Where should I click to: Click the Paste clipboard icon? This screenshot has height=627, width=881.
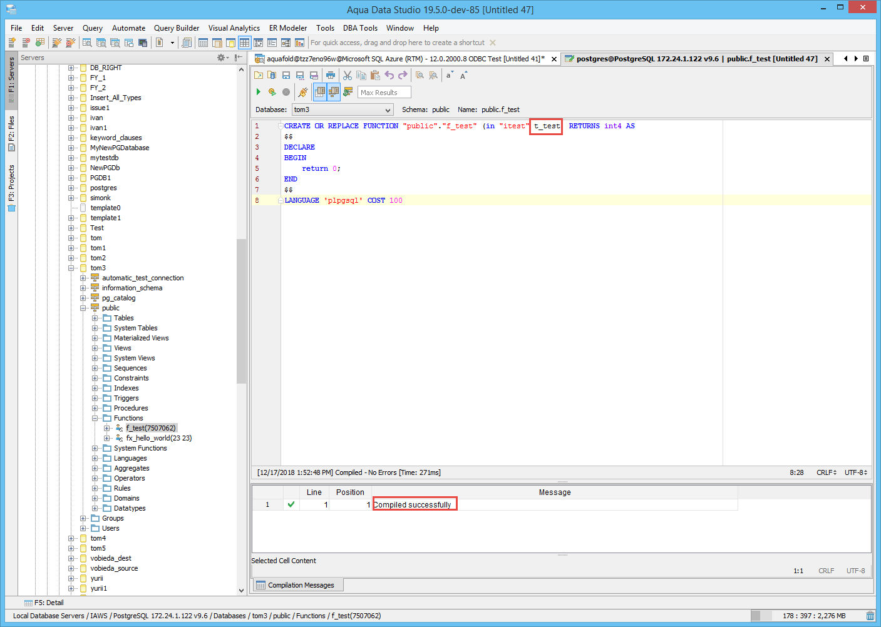[x=375, y=75]
